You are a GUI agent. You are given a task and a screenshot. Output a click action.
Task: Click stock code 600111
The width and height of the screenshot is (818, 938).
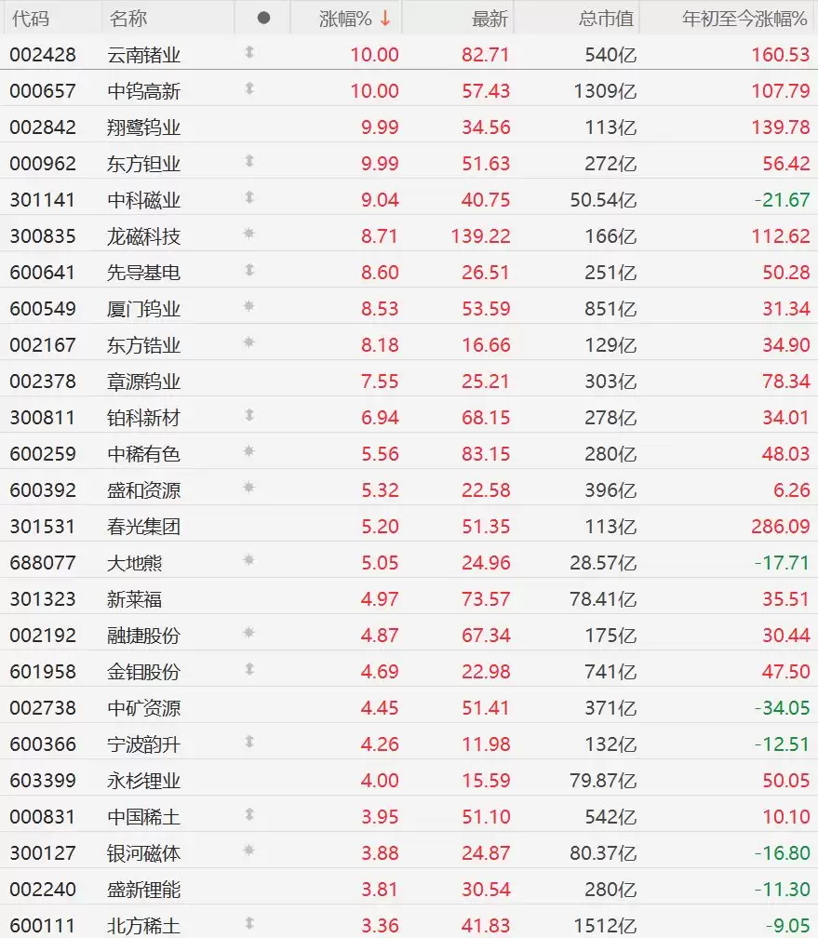coord(43,926)
